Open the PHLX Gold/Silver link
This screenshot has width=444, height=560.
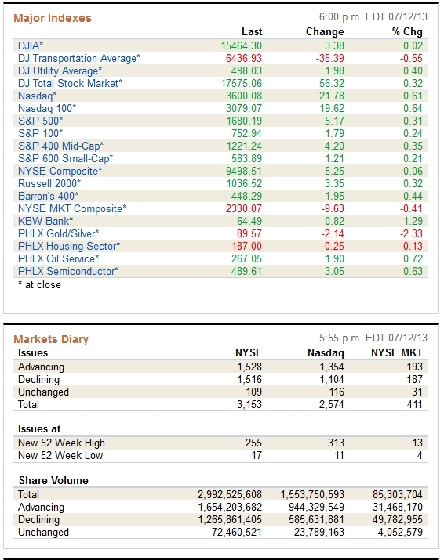pyautogui.click(x=58, y=233)
